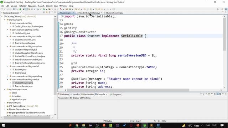
Task: Expand the folded import on line 3
Action: (x=63, y=16)
